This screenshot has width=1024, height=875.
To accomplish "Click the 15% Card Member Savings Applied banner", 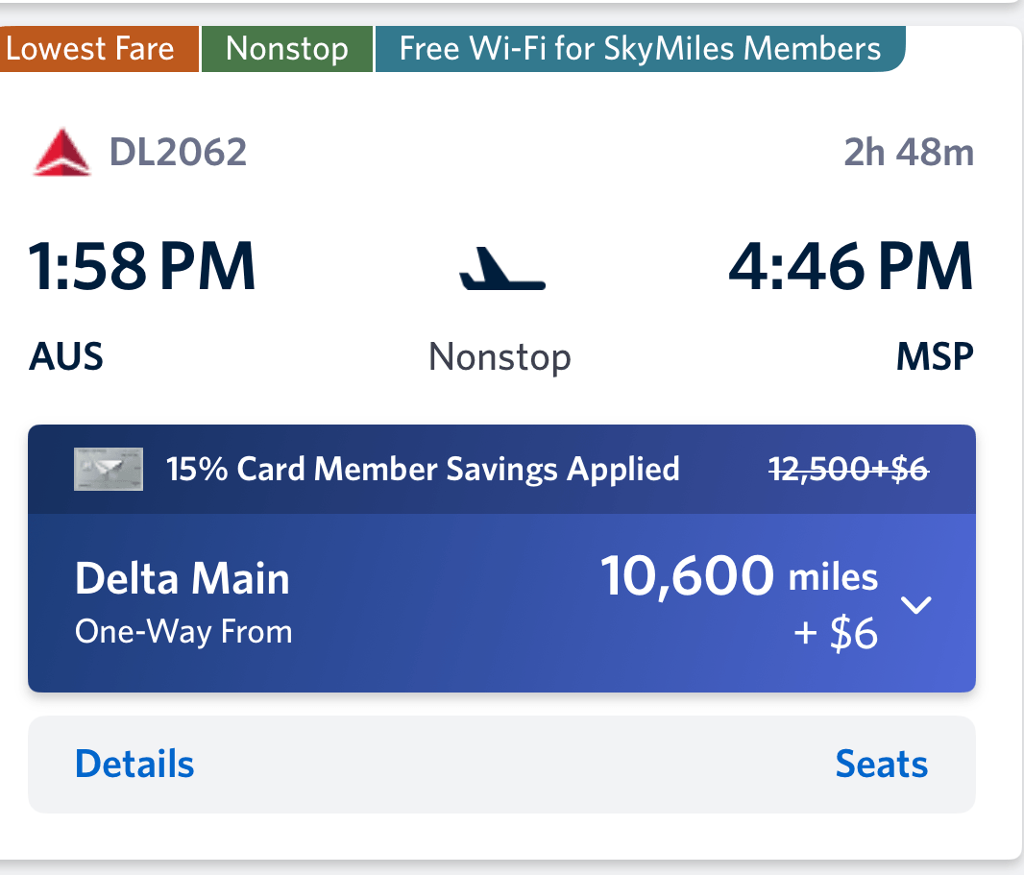I will [x=501, y=469].
